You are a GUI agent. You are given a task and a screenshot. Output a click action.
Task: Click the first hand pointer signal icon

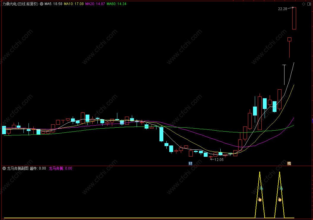click(260, 199)
